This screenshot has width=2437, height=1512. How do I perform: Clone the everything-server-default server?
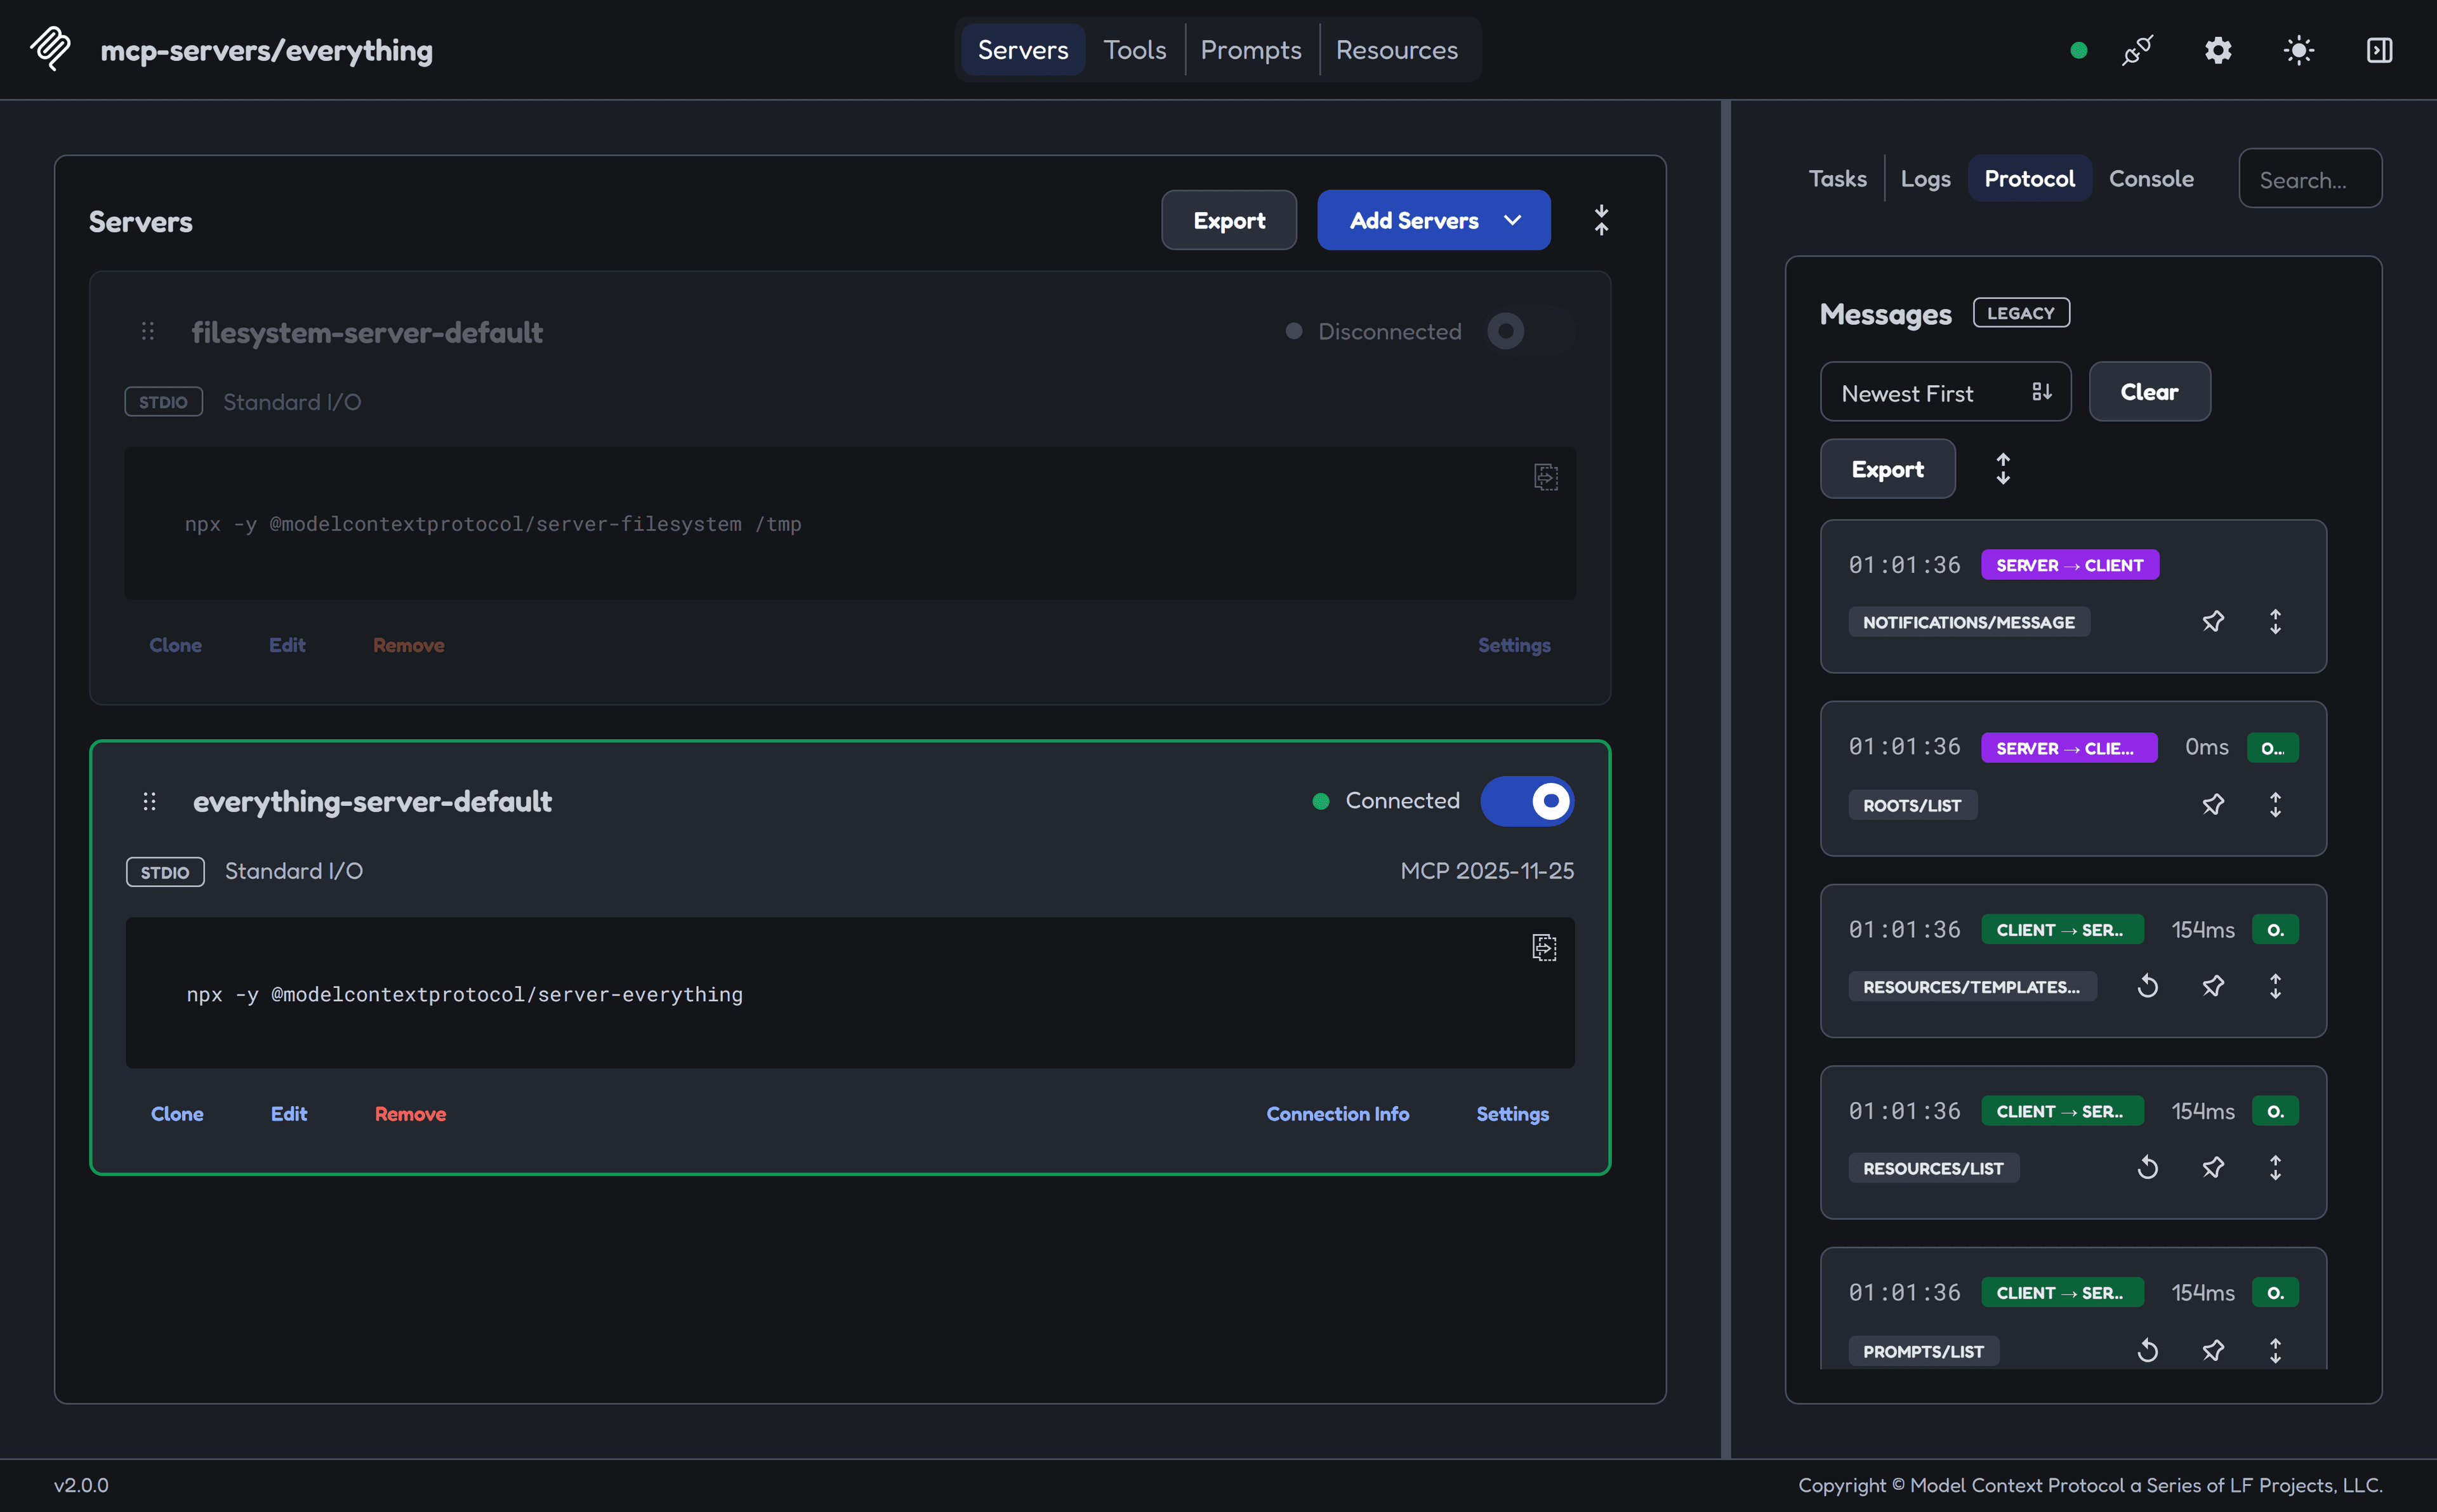177,1114
